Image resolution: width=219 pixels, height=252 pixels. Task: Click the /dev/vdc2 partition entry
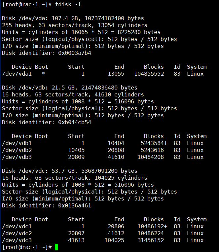17,233
